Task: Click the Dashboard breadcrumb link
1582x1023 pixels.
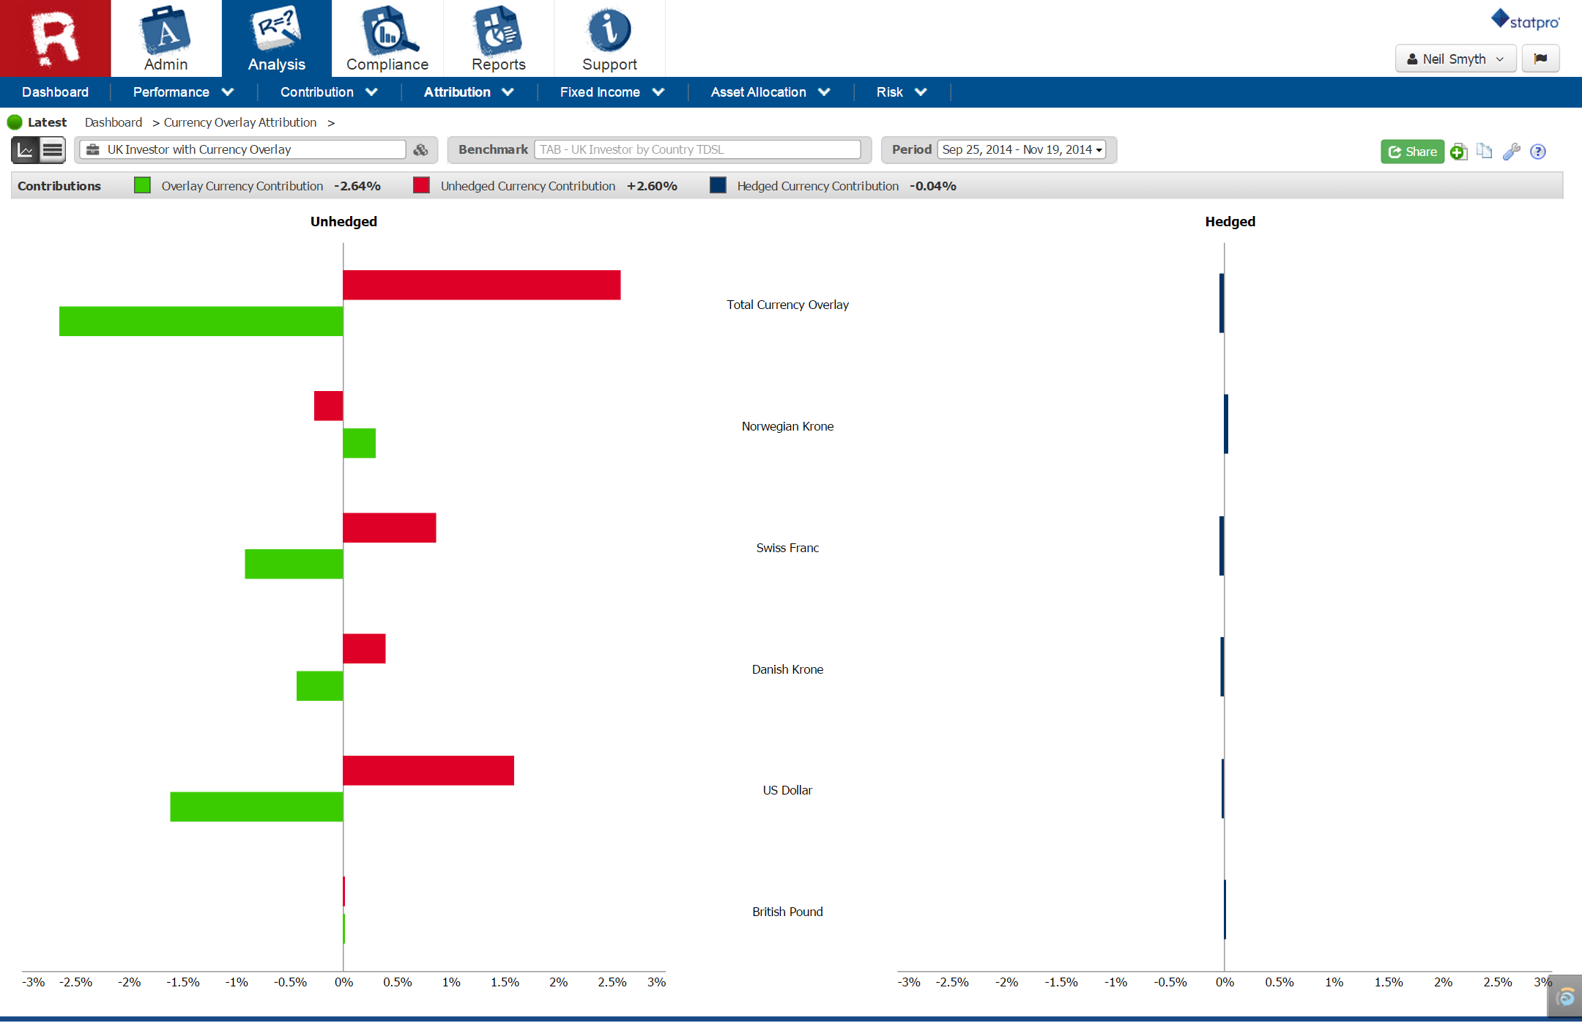Action: [113, 122]
